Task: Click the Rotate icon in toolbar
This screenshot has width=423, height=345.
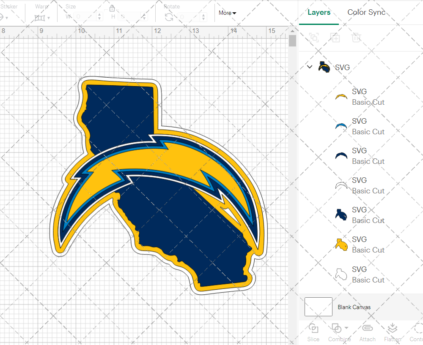Action: pyautogui.click(x=169, y=17)
